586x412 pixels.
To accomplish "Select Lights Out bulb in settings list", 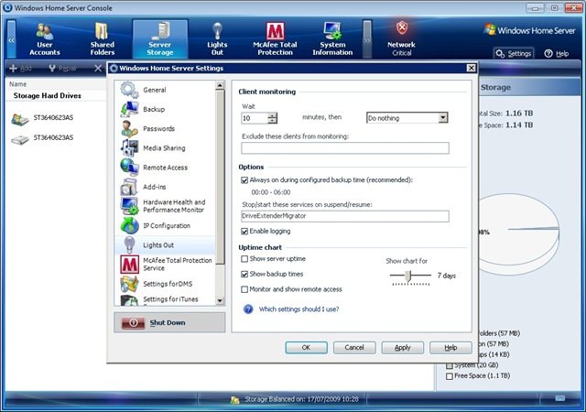I will [x=129, y=244].
